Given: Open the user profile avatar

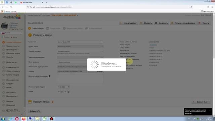Looking at the screenshot, I should (x=5, y=26).
